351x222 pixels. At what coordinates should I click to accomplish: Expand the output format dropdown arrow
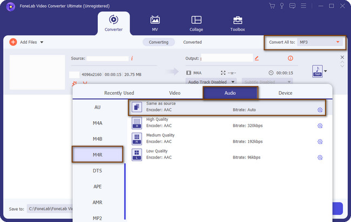[x=326, y=71]
